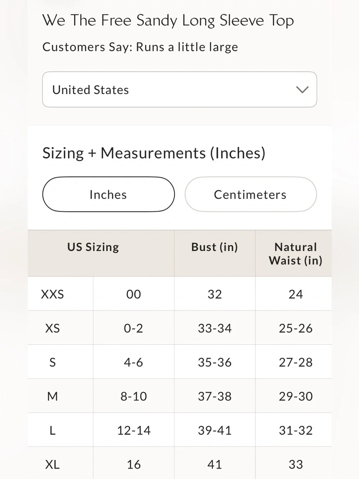
Task: Click the M size cell
Action: point(52,396)
